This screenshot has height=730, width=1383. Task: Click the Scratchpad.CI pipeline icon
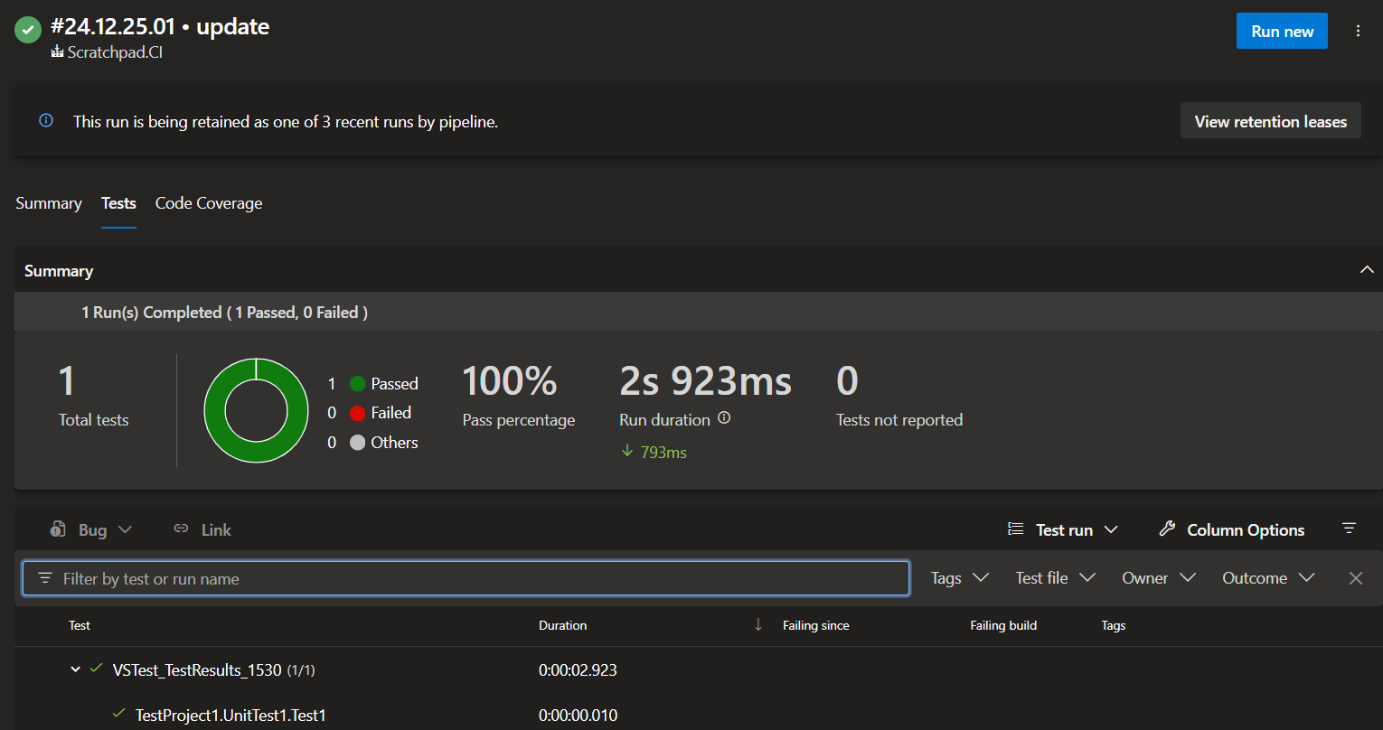[x=58, y=52]
